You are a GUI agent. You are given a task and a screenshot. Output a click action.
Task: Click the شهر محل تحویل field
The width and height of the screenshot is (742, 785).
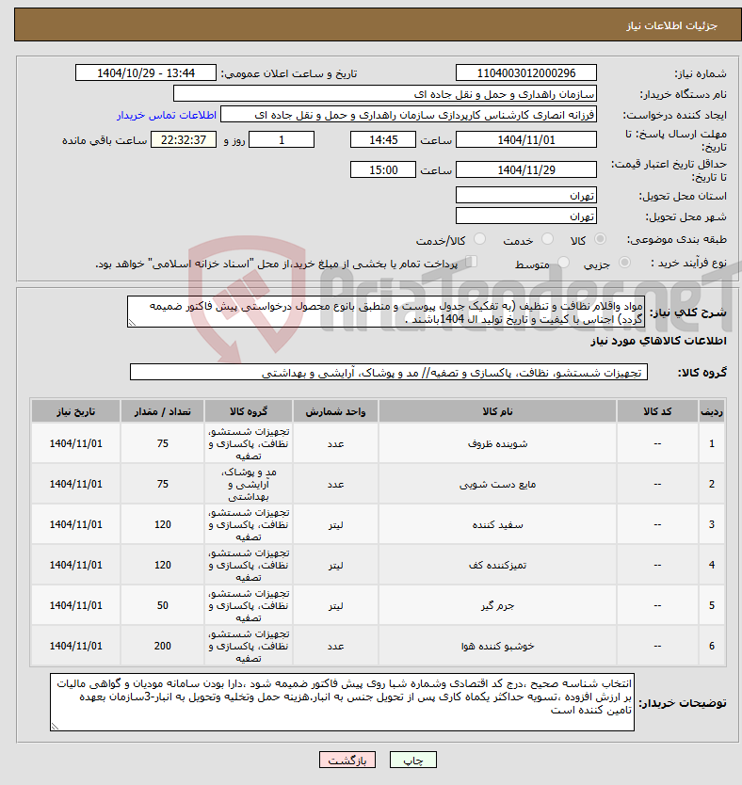pyautogui.click(x=526, y=216)
